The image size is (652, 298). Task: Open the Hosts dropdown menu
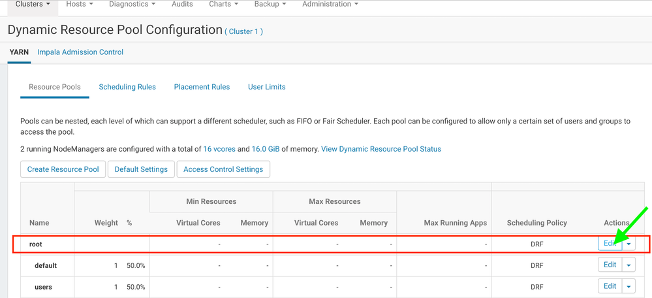click(79, 5)
